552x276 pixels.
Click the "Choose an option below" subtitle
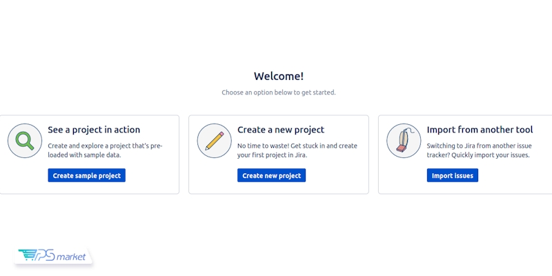(x=279, y=92)
